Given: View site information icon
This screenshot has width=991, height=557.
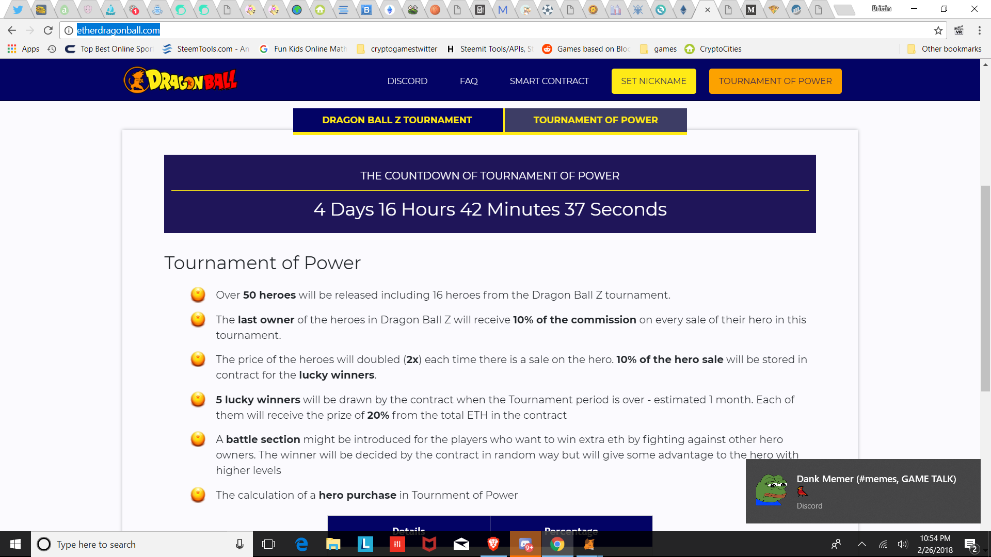Looking at the screenshot, I should click(69, 30).
